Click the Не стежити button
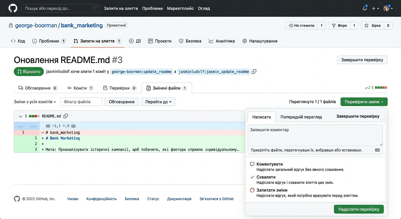This screenshot has width=401, height=219. [x=301, y=26]
